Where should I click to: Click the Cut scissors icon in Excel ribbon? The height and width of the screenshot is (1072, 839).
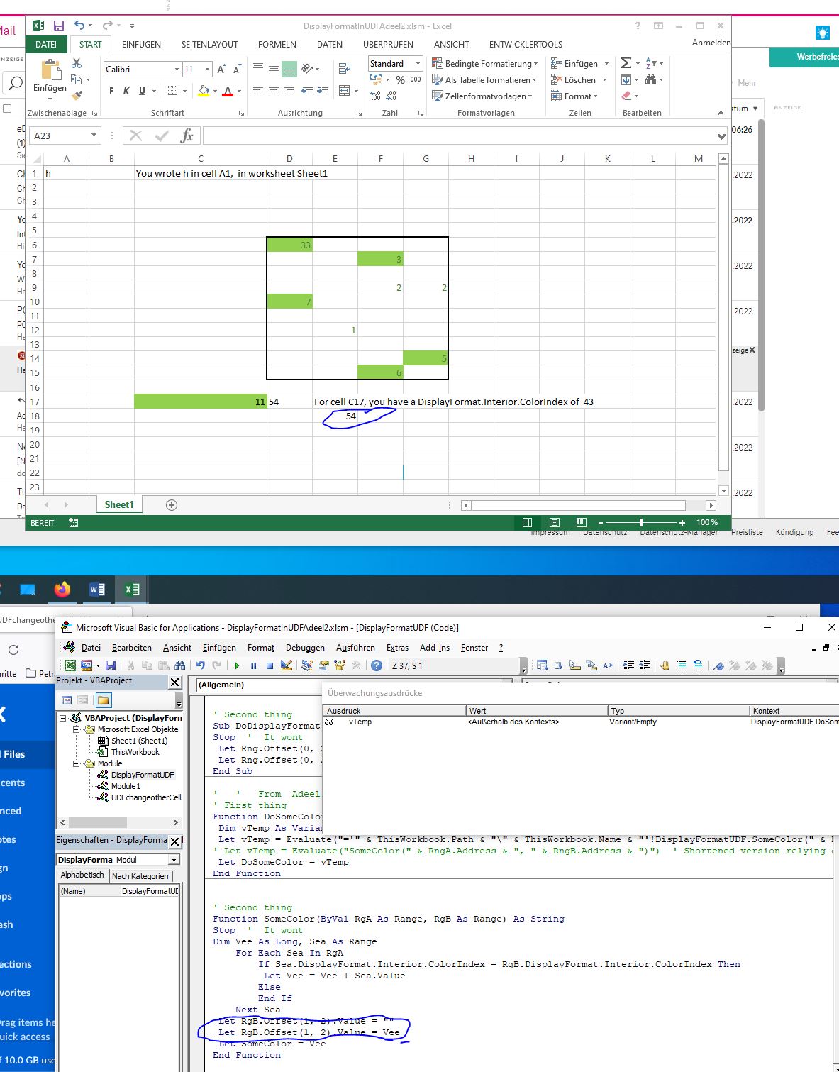click(x=77, y=64)
